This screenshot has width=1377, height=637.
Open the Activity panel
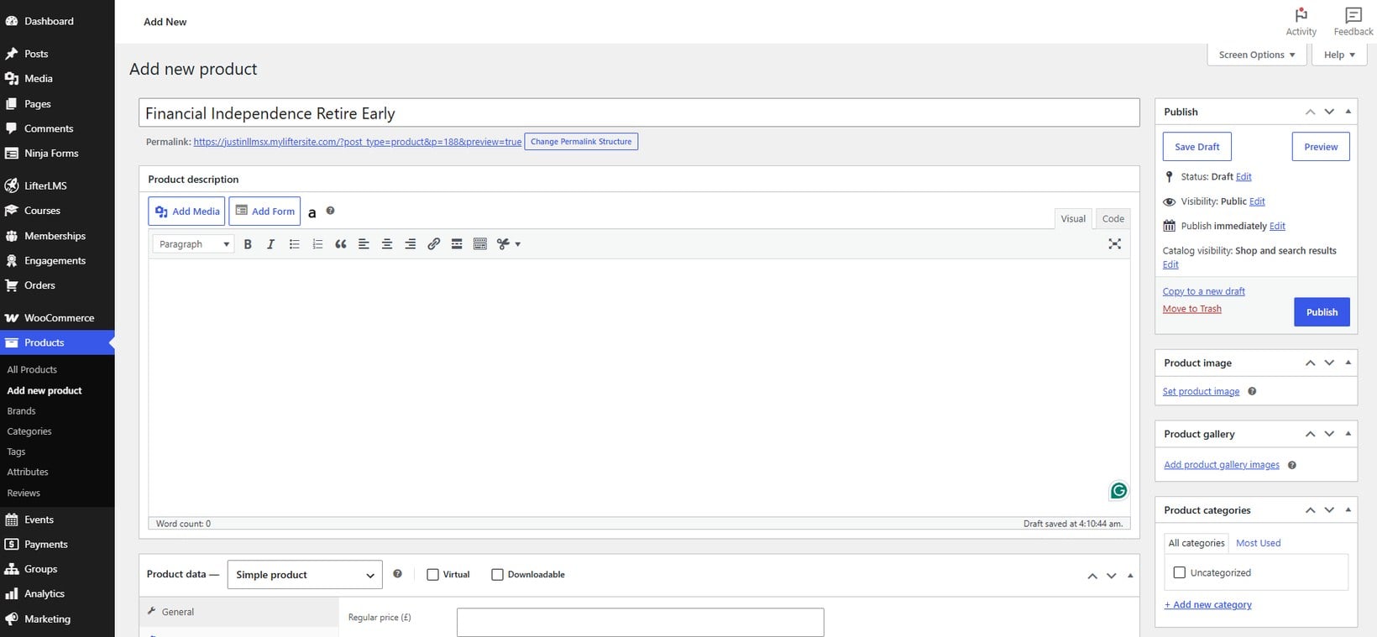click(x=1301, y=22)
